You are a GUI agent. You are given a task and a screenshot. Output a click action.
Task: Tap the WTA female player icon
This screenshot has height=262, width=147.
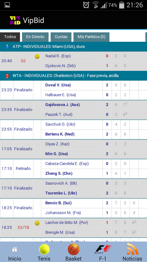7,76
